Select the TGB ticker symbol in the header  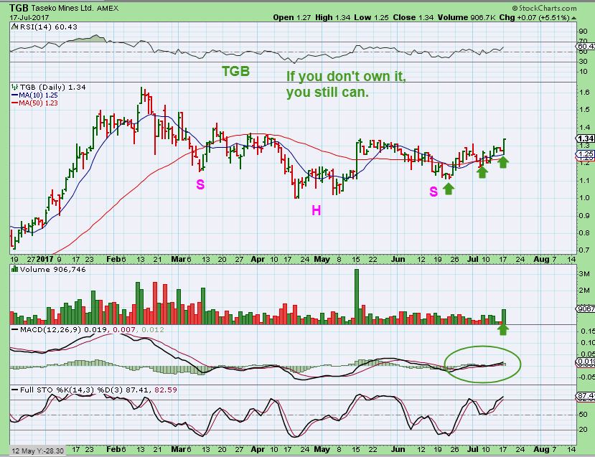[19, 8]
